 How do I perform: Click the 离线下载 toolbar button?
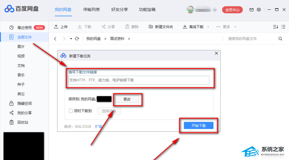point(193,27)
